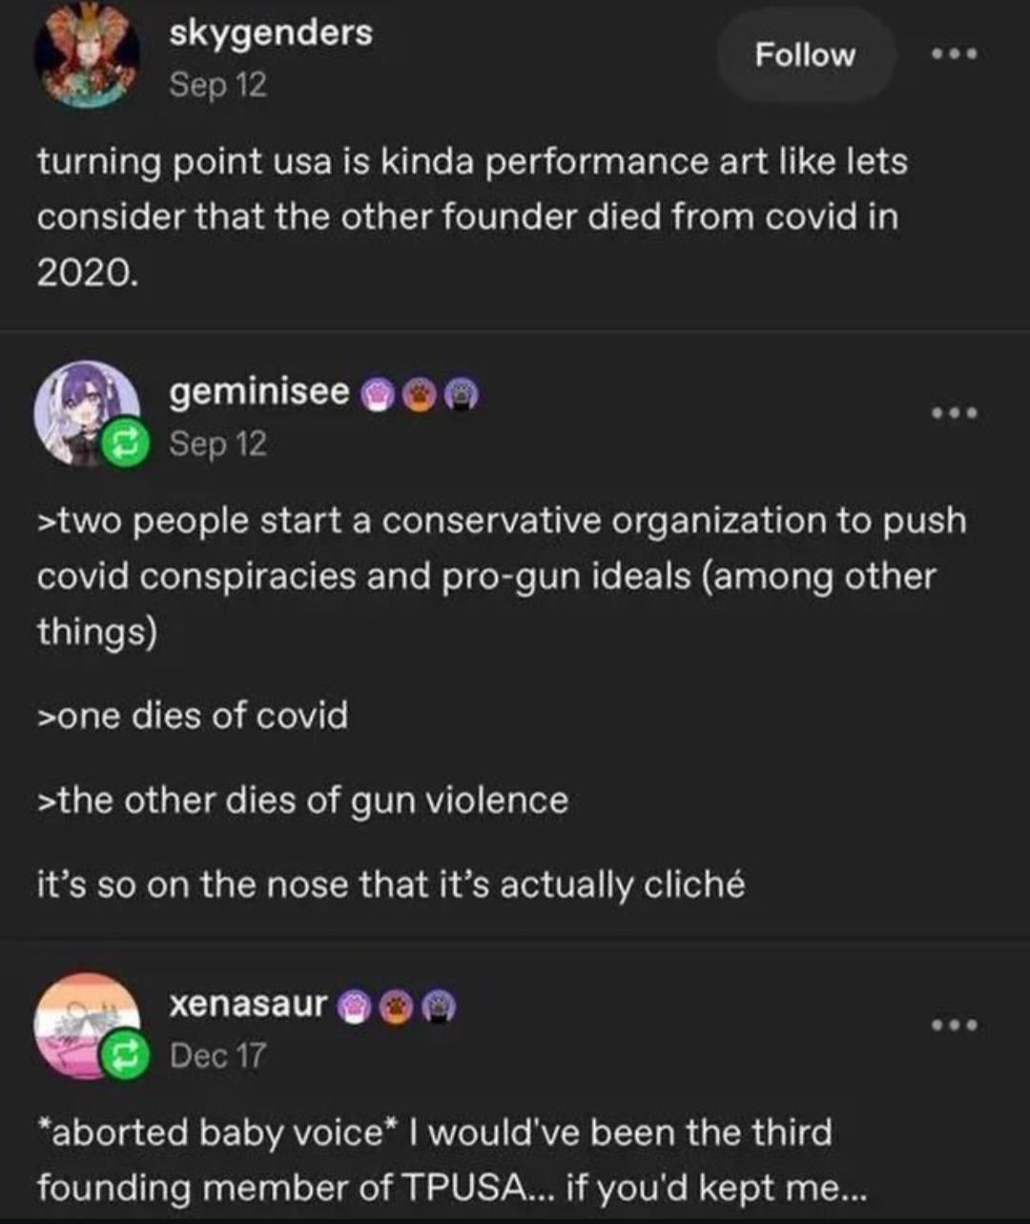Follow the skygenders blog
Image resolution: width=1030 pixels, height=1224 pixels.
pyautogui.click(x=805, y=55)
